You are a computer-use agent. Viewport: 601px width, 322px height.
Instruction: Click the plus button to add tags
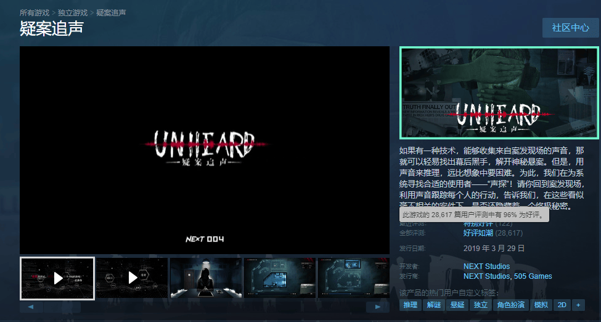click(x=578, y=305)
